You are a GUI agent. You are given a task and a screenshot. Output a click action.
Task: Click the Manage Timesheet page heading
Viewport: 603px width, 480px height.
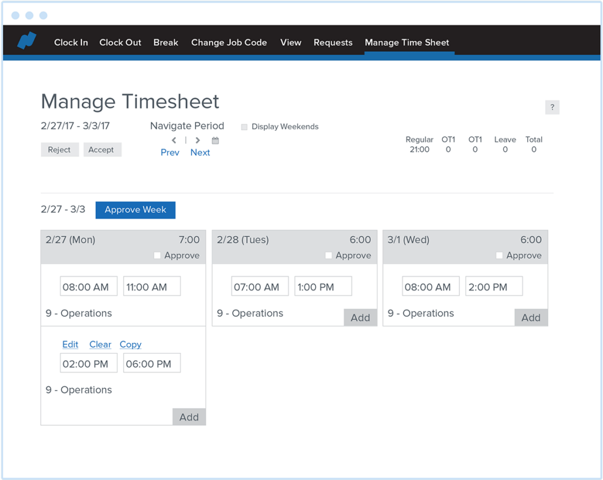coord(130,101)
